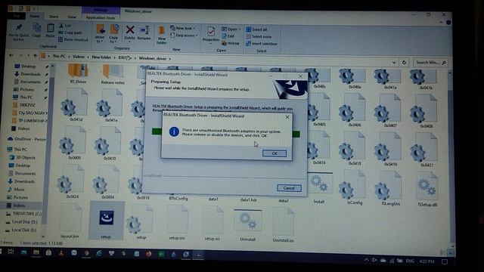Show hidden icons in the system tray

click(366, 260)
